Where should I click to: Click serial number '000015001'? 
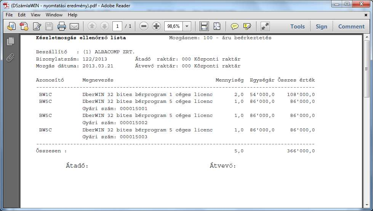coord(133,109)
